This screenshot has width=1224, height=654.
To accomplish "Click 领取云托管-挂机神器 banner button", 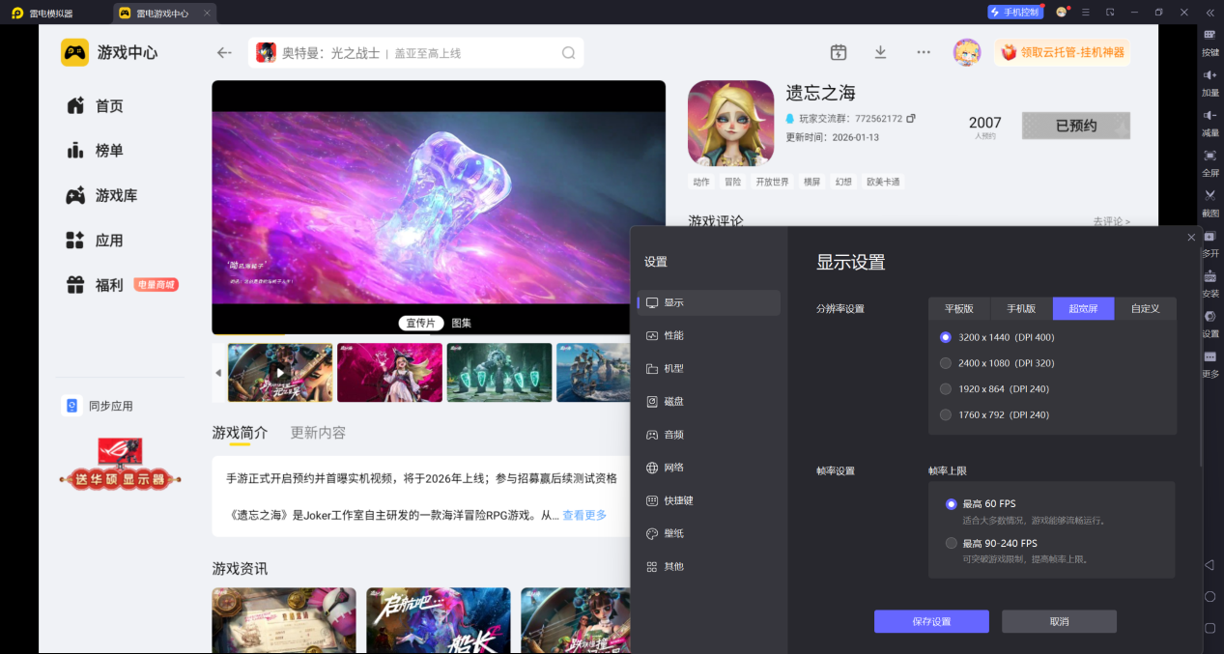I will click(x=1063, y=52).
